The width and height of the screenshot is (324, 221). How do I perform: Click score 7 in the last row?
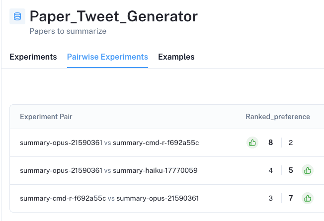coord(291,198)
